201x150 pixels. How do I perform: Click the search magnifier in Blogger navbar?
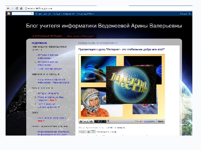tap(32, 13)
